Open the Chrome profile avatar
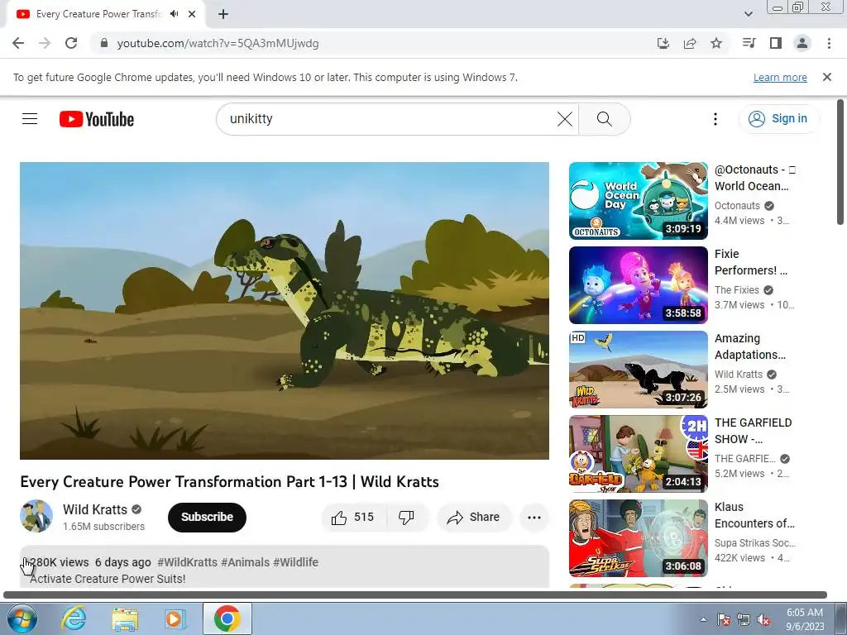This screenshot has height=635, width=847. pyautogui.click(x=802, y=43)
